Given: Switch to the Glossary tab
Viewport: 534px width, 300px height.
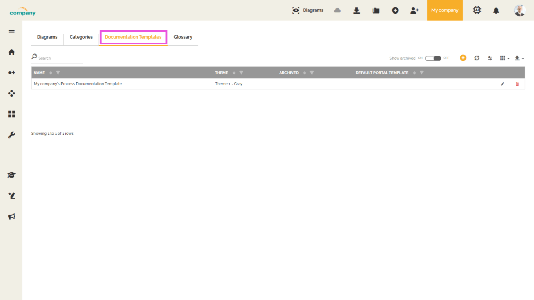Looking at the screenshot, I should click(x=183, y=37).
